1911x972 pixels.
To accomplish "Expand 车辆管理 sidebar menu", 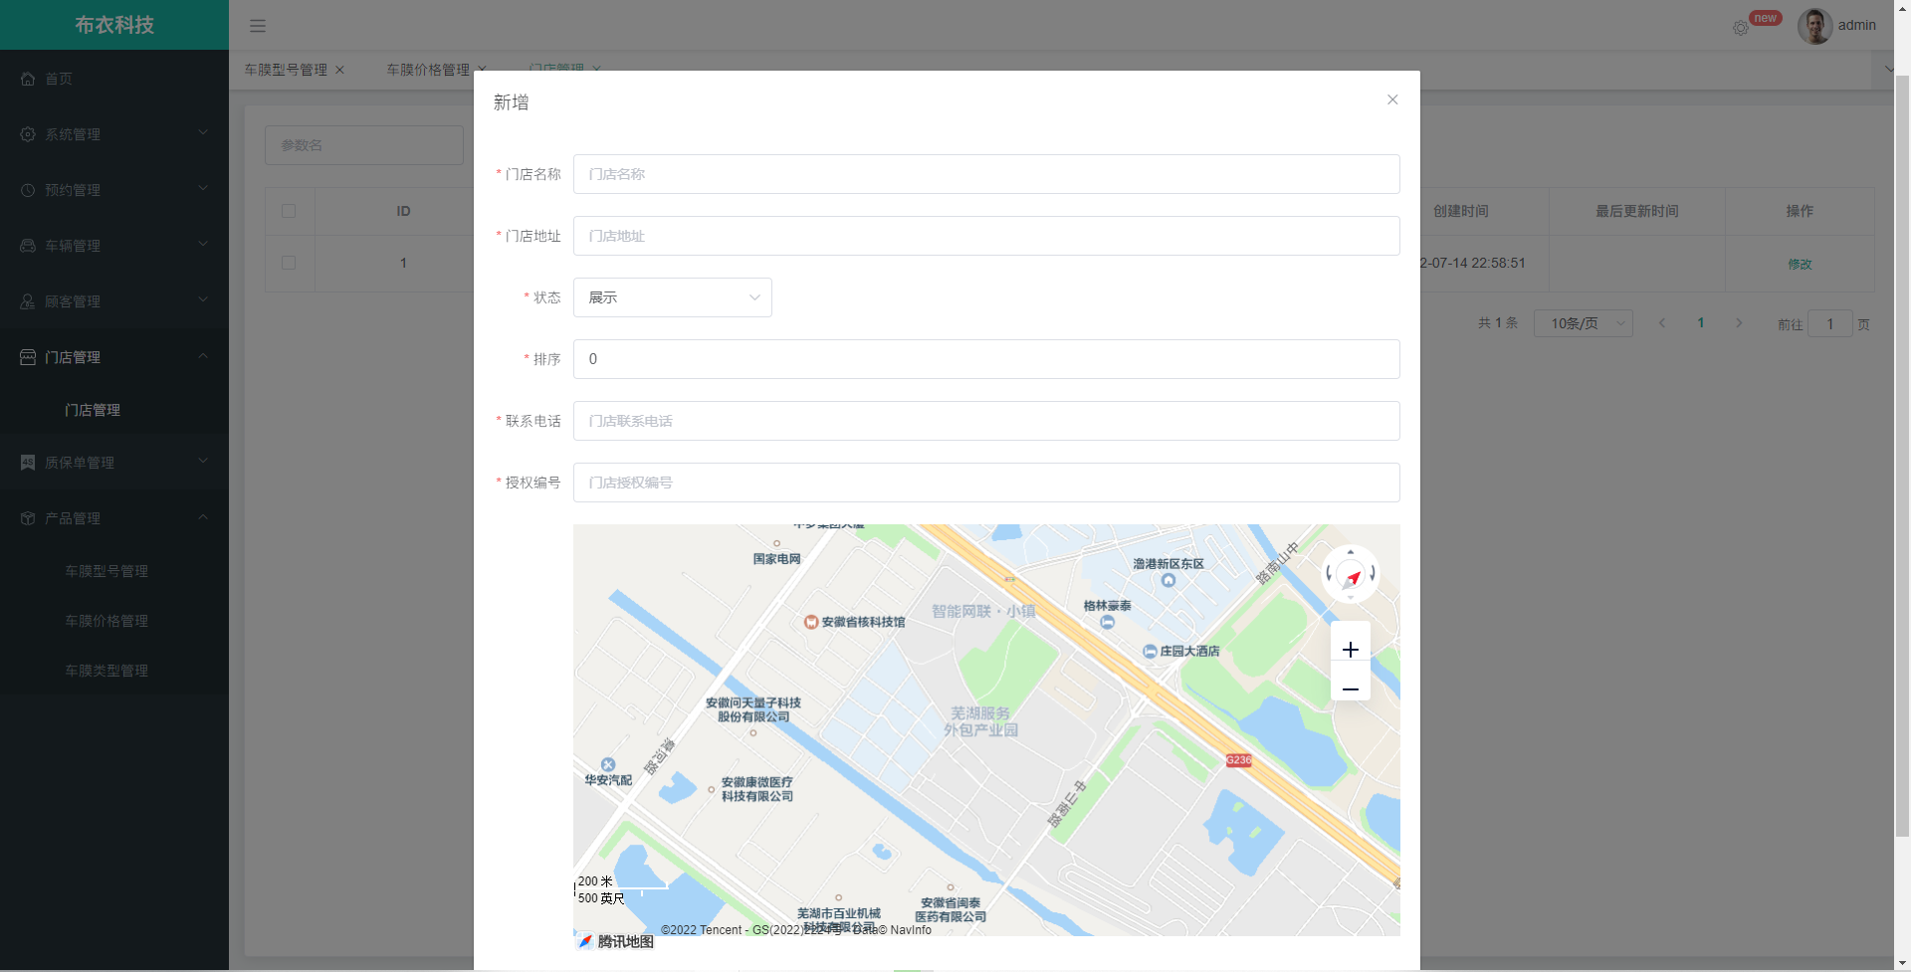I will pos(114,246).
